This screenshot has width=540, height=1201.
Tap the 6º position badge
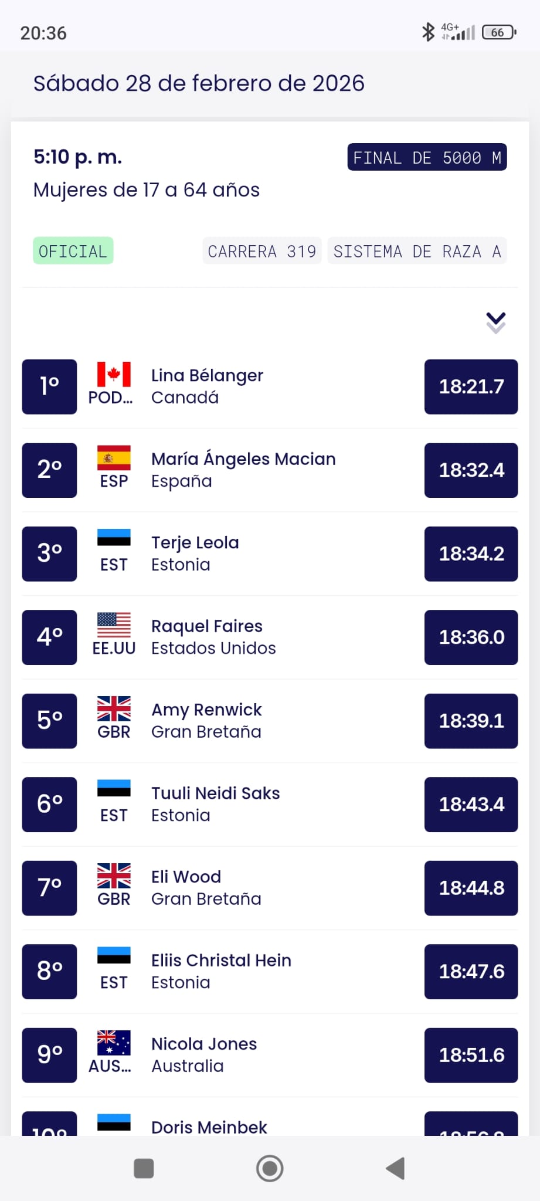(x=49, y=804)
